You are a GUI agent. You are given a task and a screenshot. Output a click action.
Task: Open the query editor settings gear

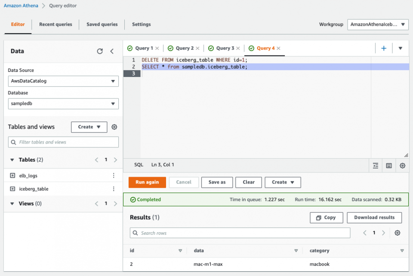point(402,165)
